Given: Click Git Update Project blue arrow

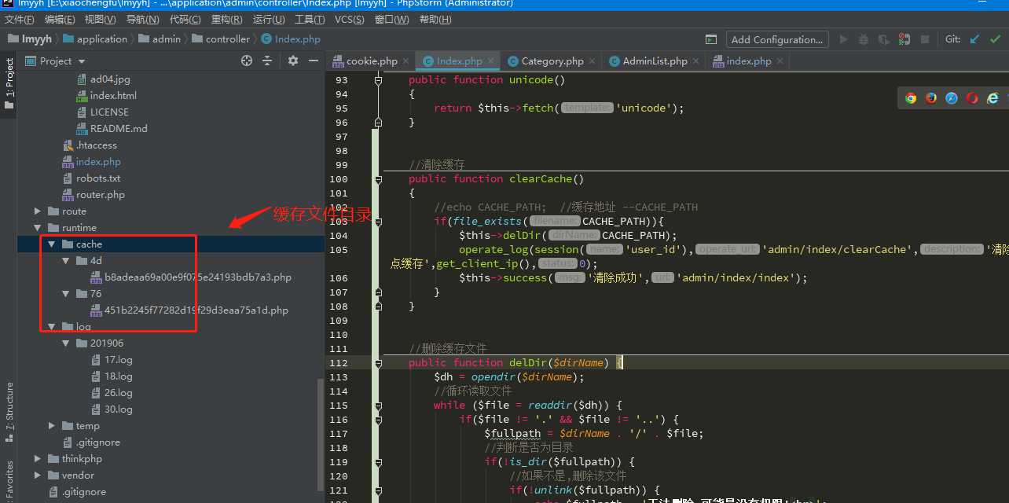Looking at the screenshot, I should (x=975, y=39).
